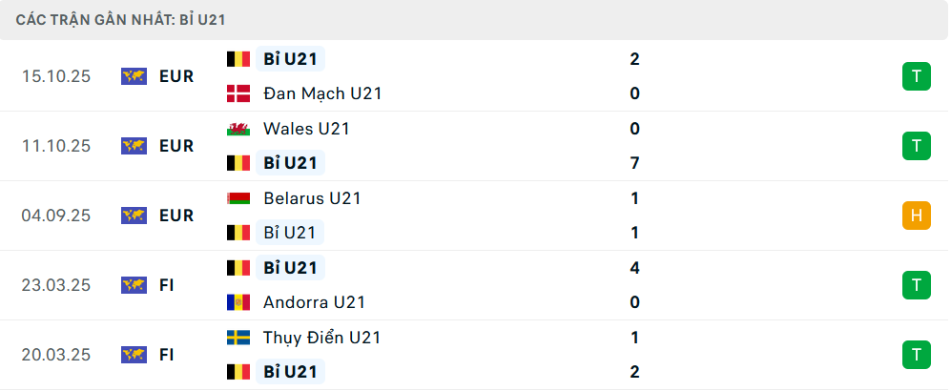Click the 'Các trận gần nhất: Bỉ U21' header
The height and width of the screenshot is (391, 951).
(121, 19)
